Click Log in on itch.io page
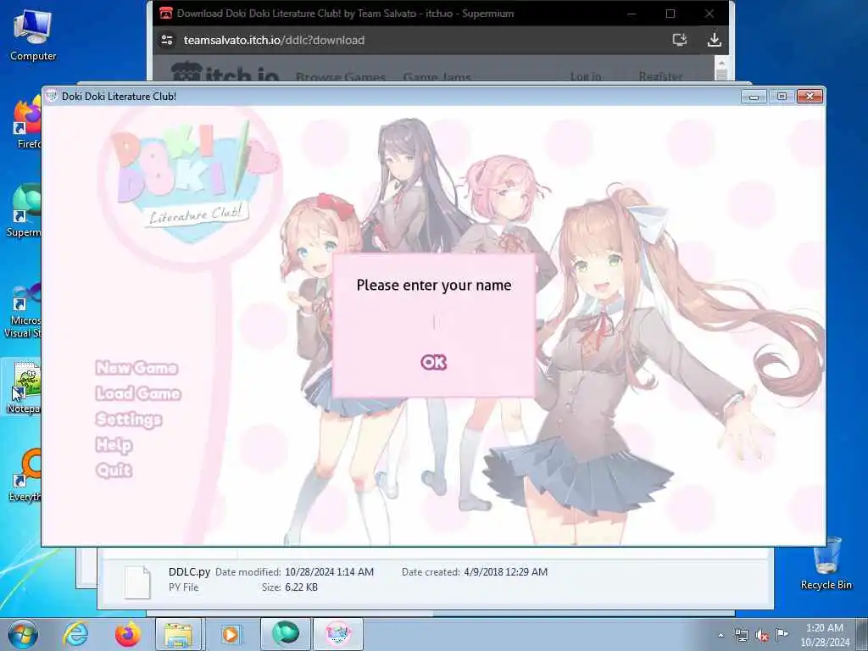This screenshot has height=651, width=868. (x=586, y=75)
